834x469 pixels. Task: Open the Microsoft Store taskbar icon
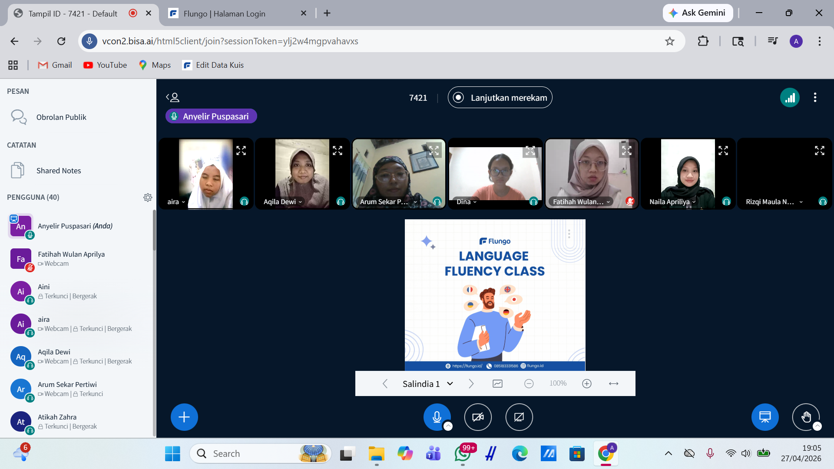point(577,453)
